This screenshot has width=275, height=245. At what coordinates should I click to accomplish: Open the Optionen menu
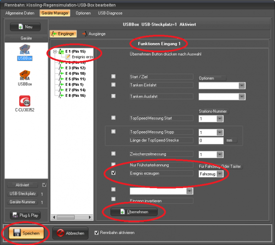83,13
